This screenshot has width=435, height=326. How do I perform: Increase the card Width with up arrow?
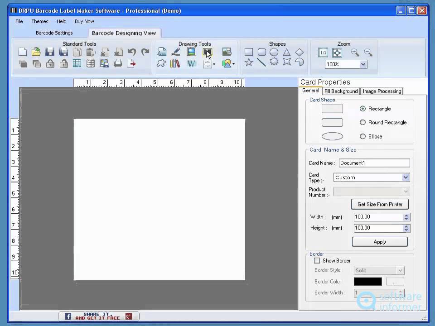coord(406,215)
